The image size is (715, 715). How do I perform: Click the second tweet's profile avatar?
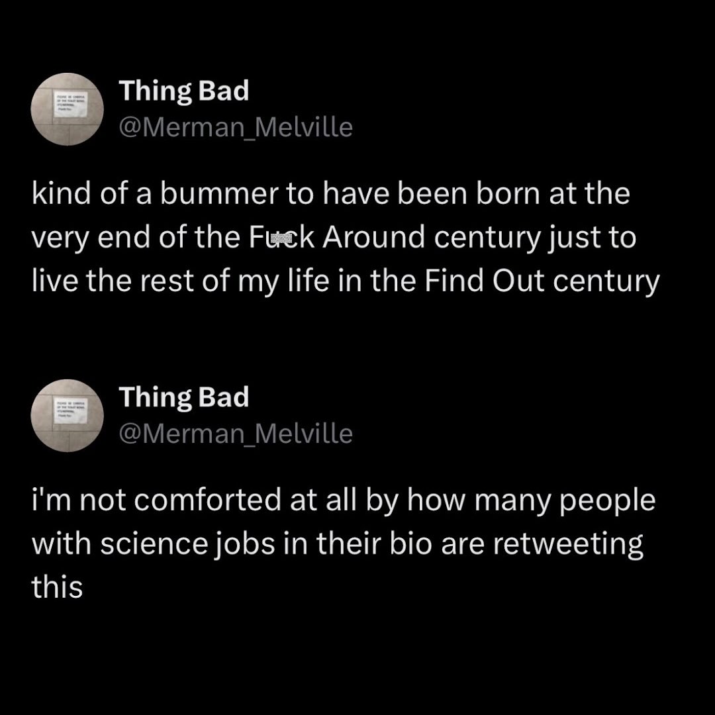(x=68, y=415)
